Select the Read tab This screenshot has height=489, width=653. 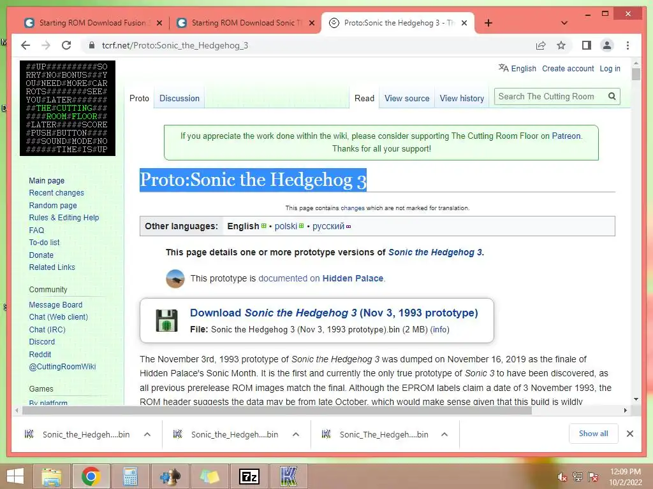(x=364, y=98)
